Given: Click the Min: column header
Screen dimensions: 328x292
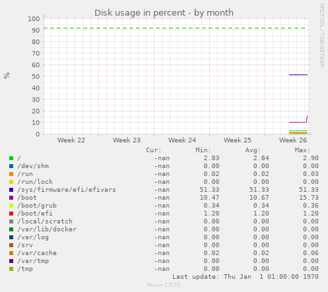Looking at the screenshot, I should coord(203,150).
